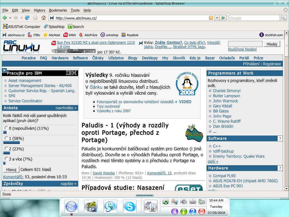Go back with the green Back arrow
289x217 pixels.
5,18
